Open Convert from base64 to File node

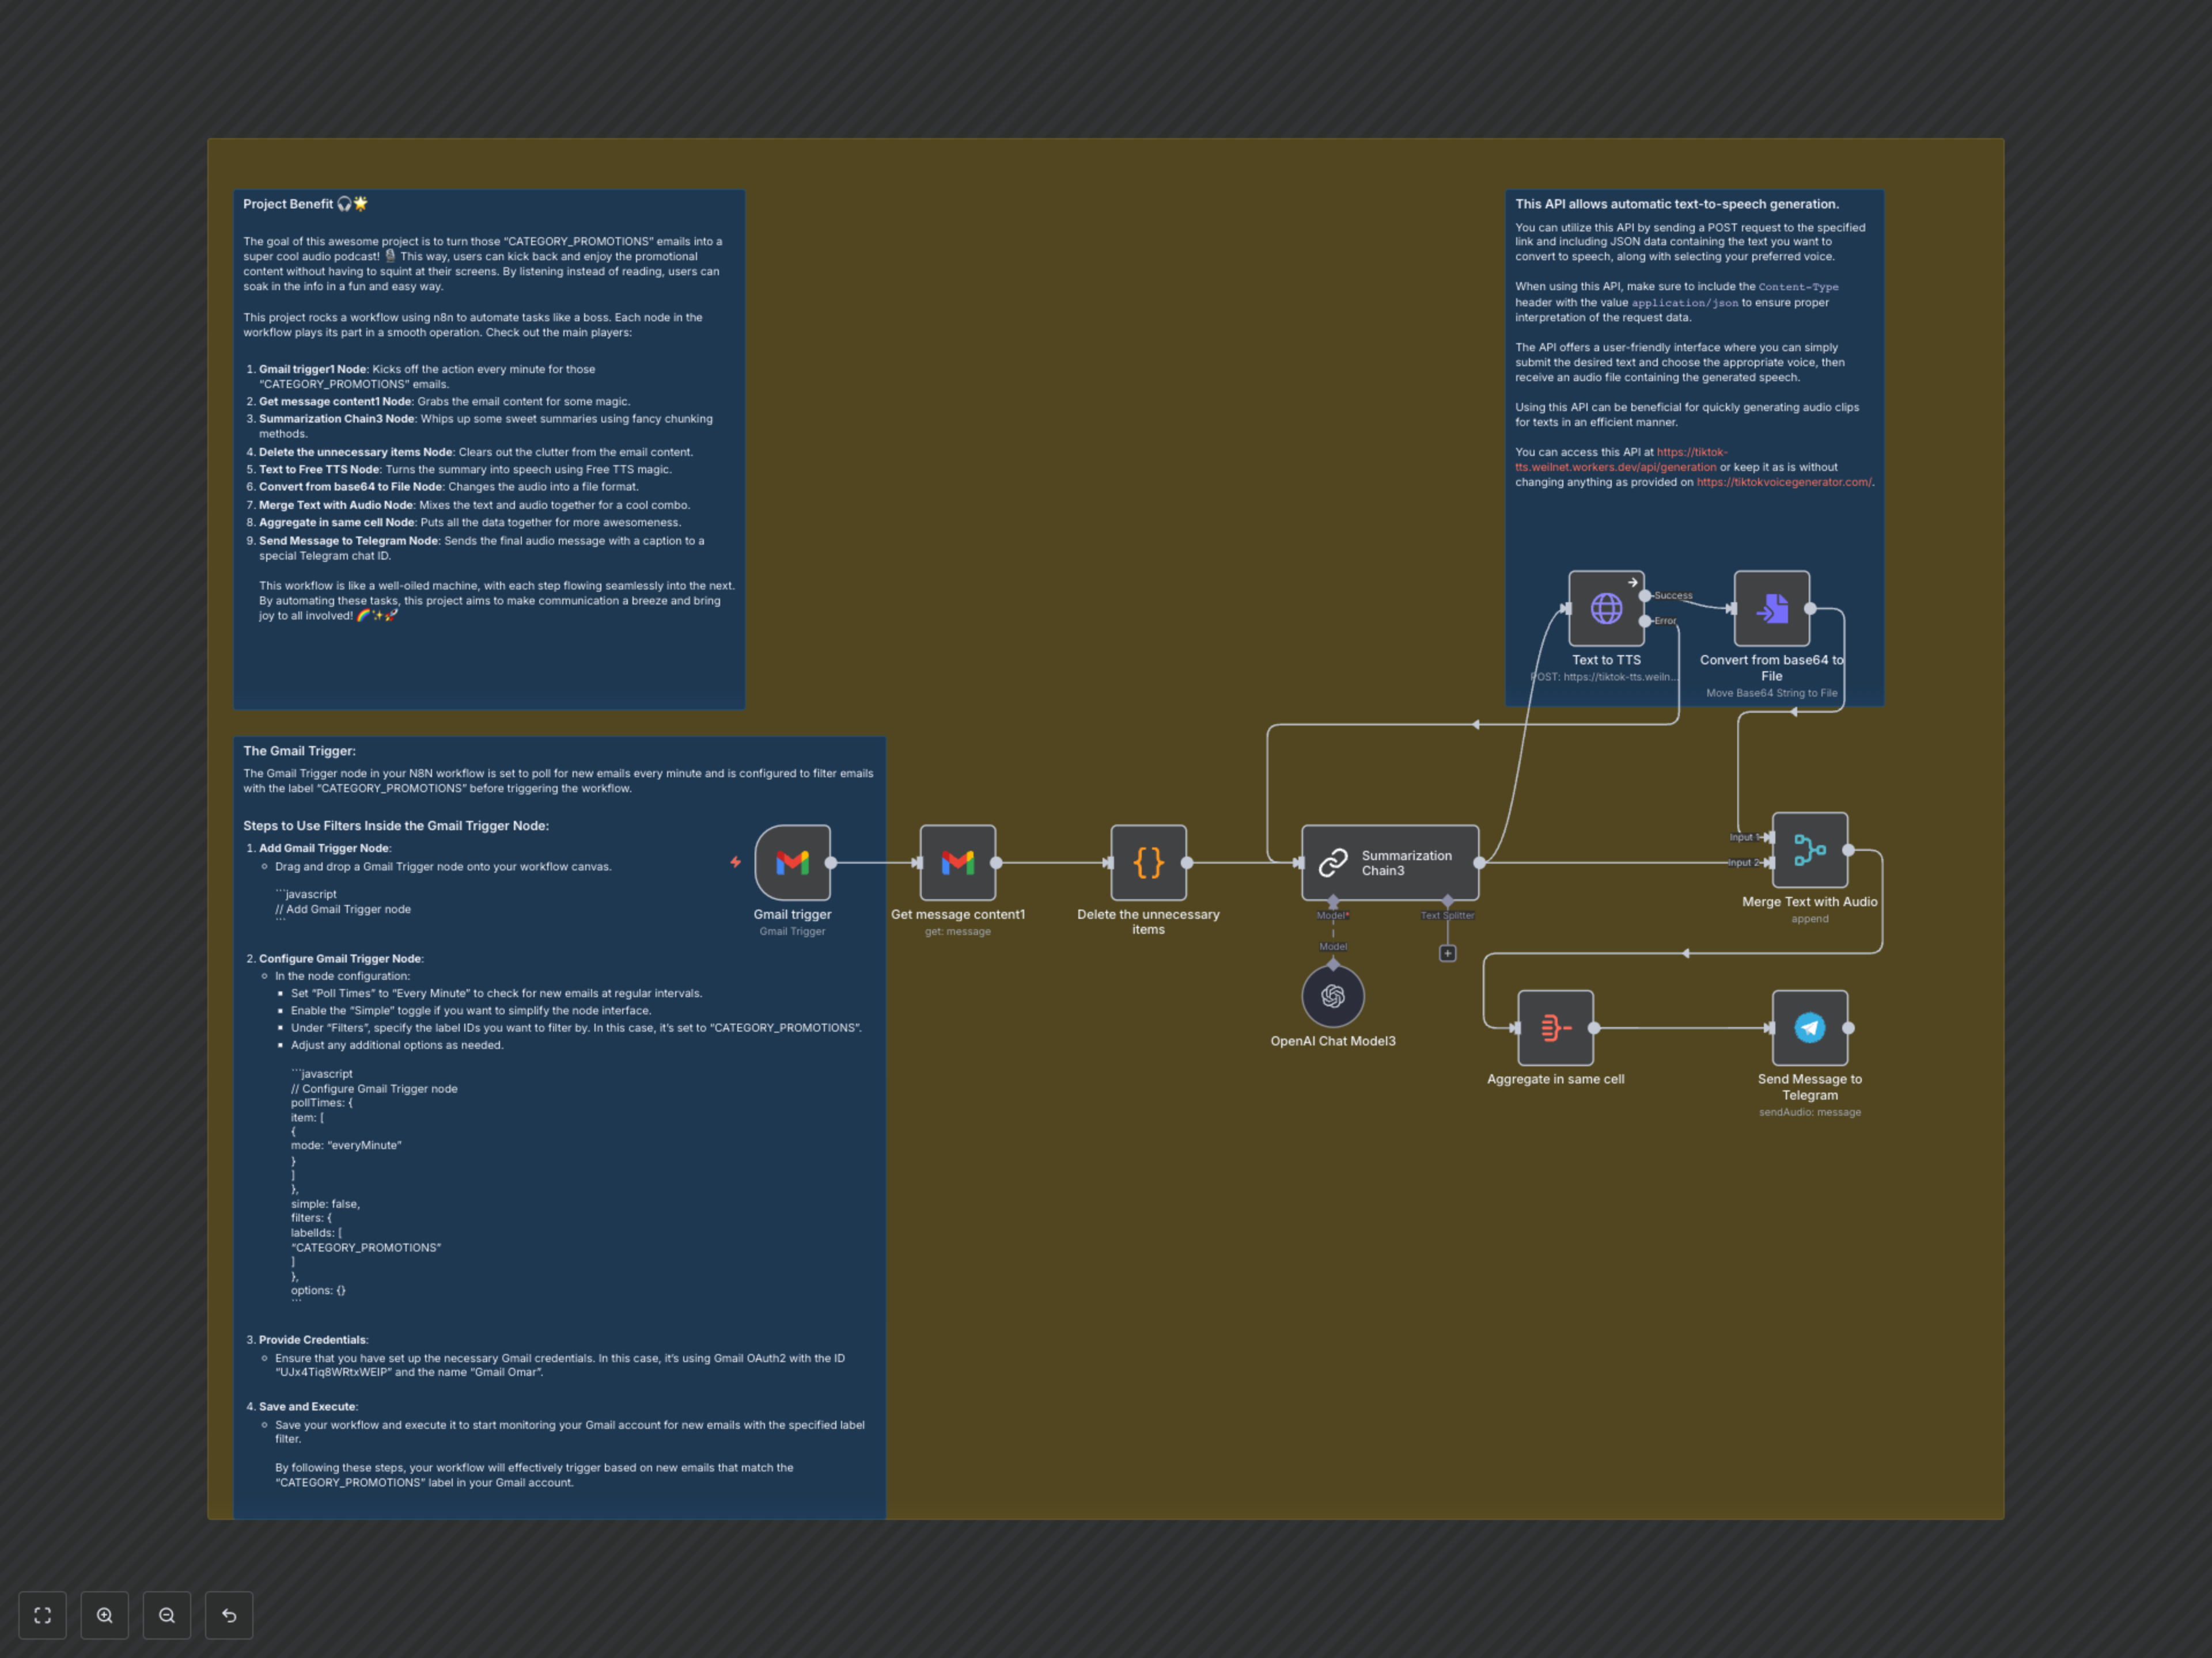tap(1771, 607)
